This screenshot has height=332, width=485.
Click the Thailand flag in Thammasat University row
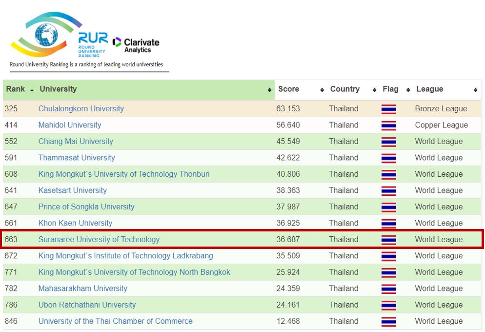[388, 158]
